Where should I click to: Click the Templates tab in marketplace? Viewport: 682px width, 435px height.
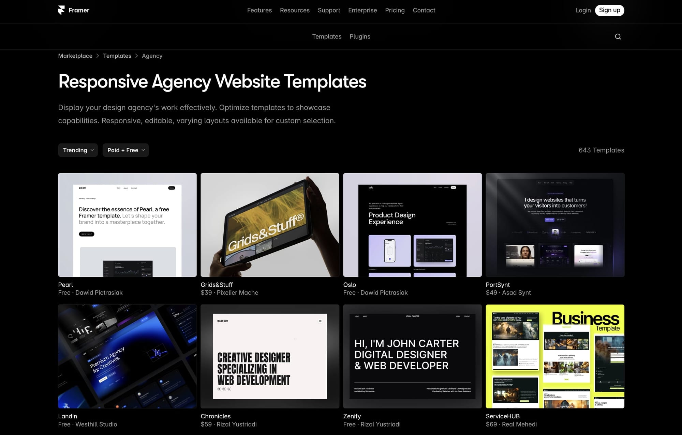tap(327, 36)
